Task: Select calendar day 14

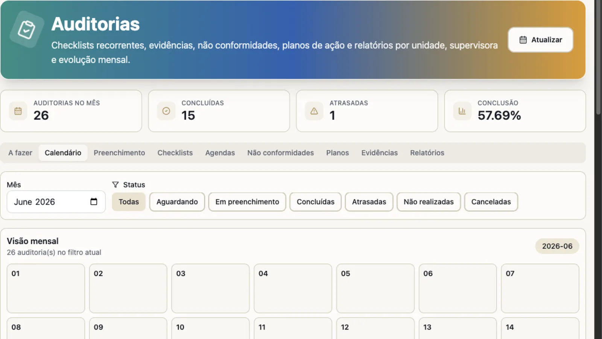Action: point(540,328)
